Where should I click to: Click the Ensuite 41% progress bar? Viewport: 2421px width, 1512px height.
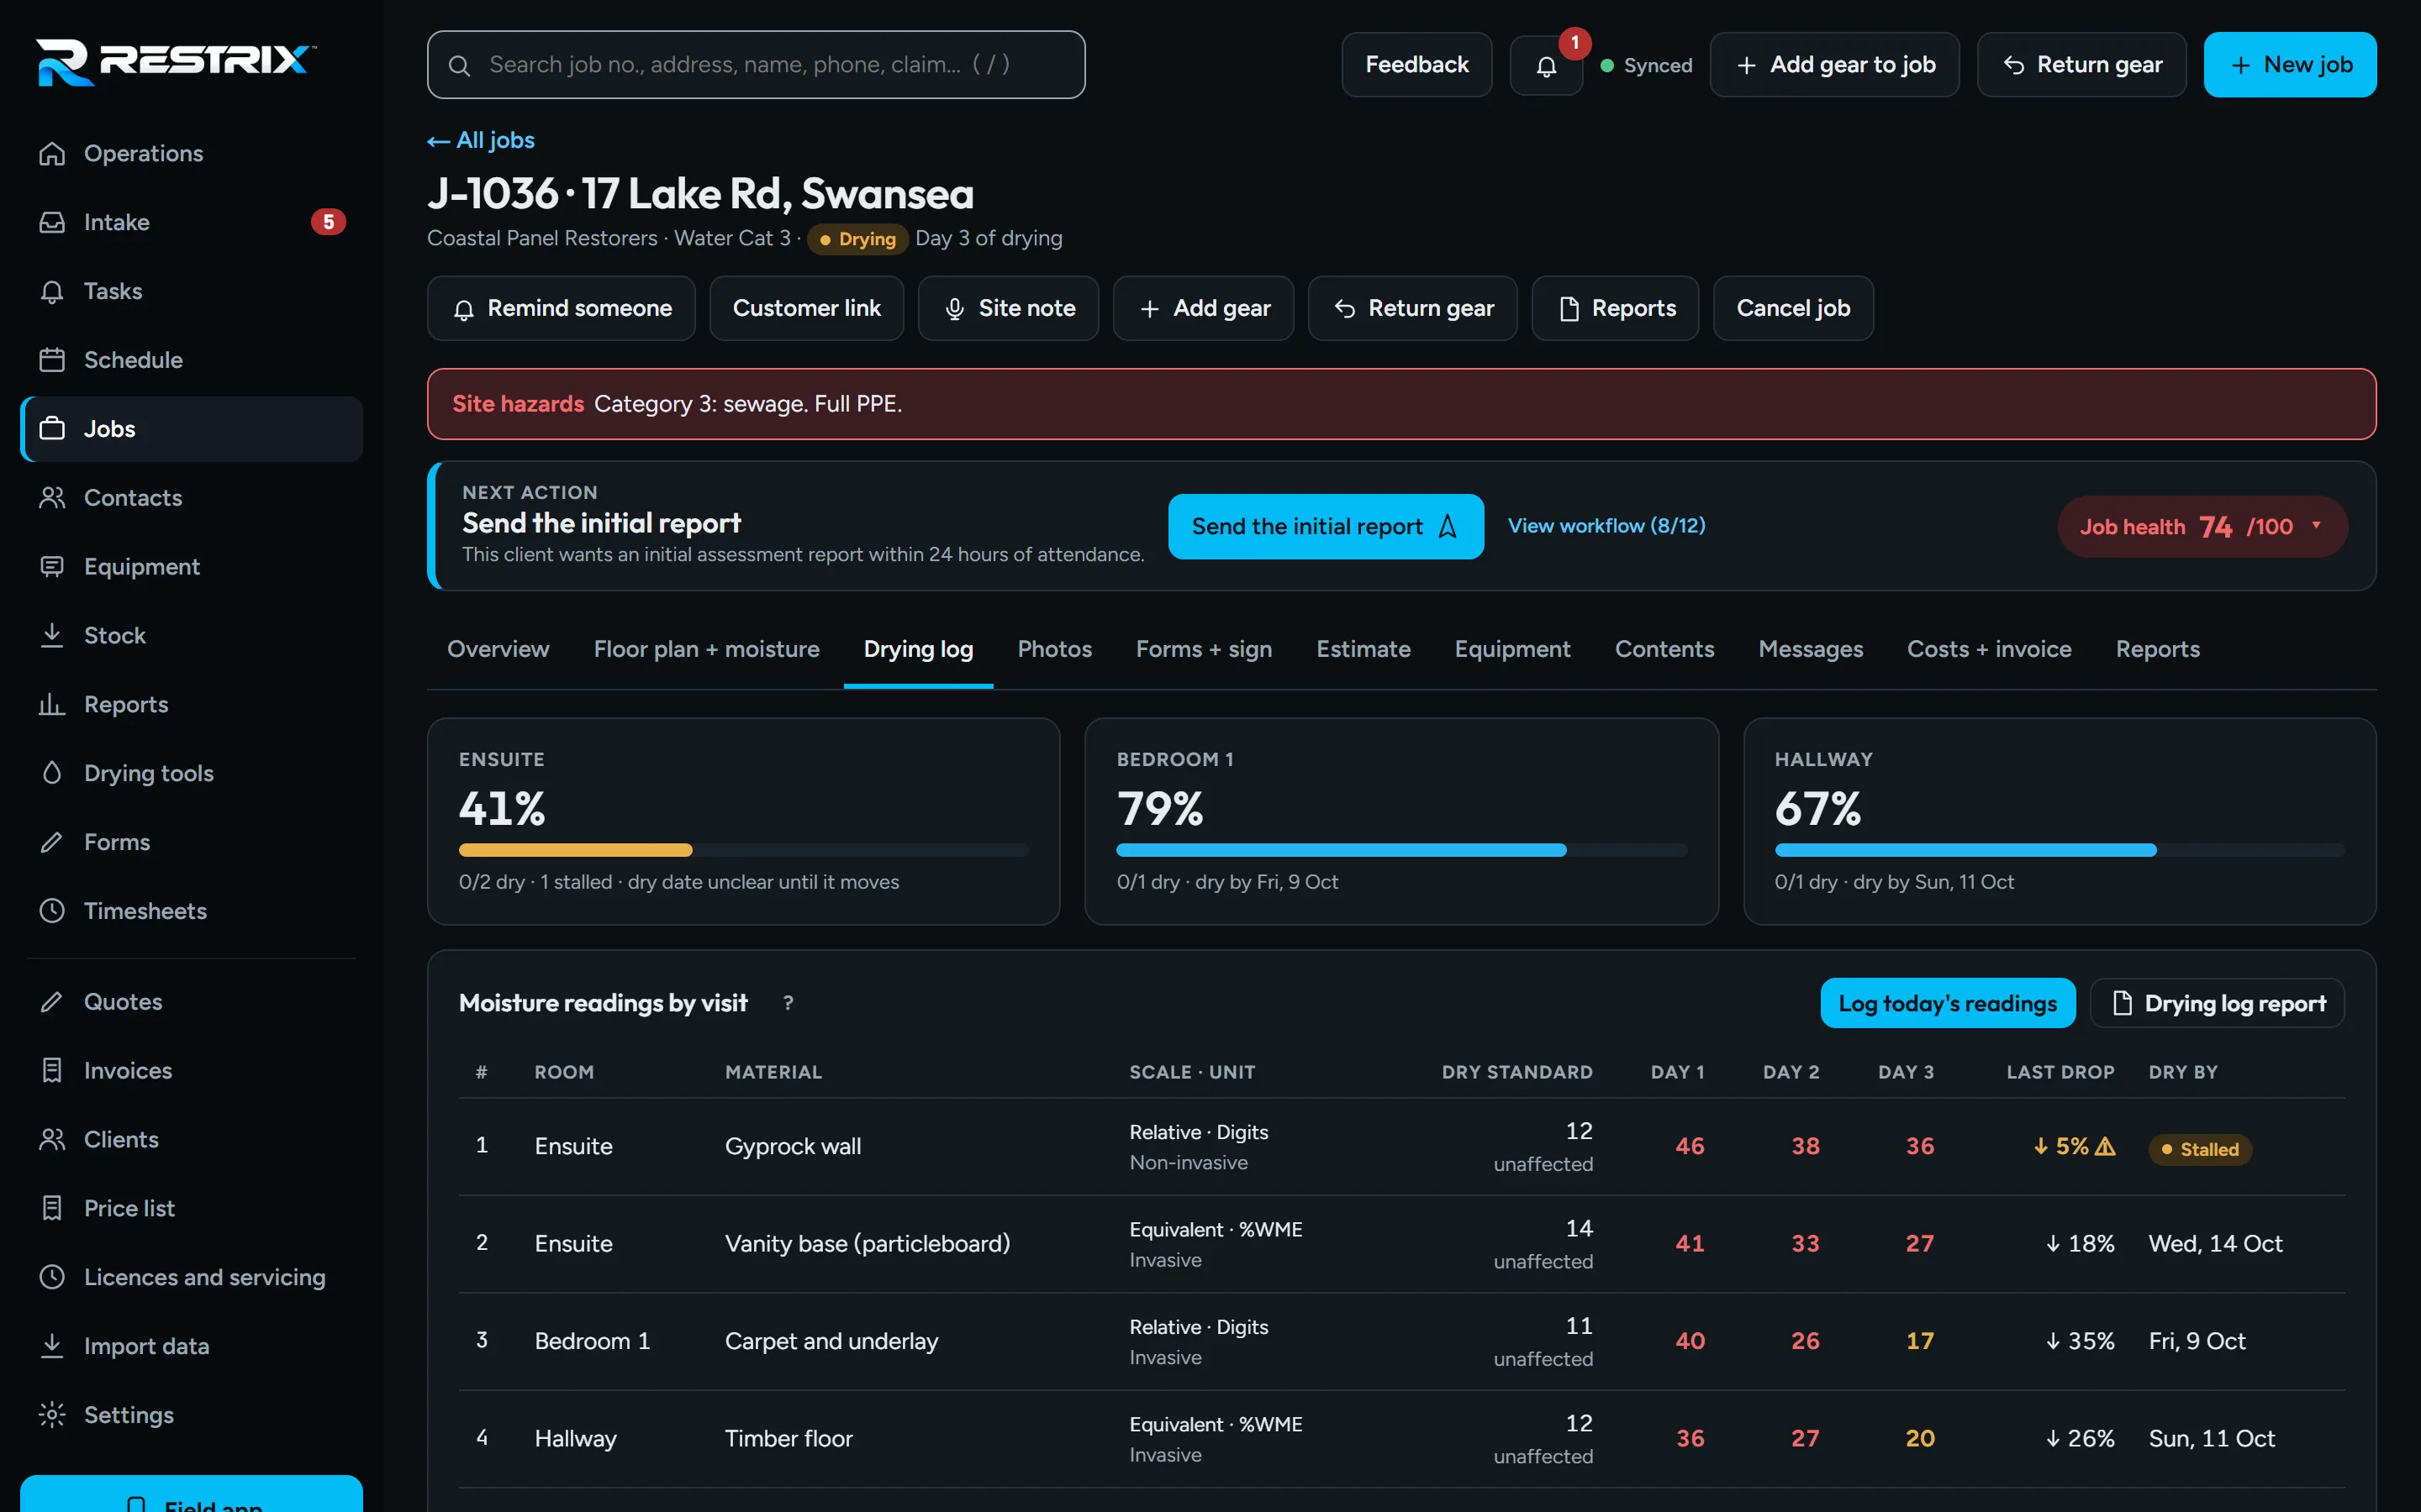(x=743, y=850)
